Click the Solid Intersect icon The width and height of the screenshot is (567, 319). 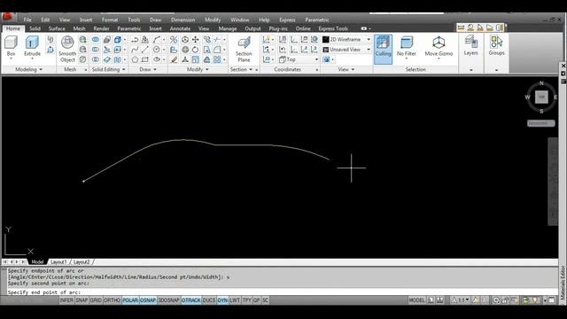click(x=96, y=59)
